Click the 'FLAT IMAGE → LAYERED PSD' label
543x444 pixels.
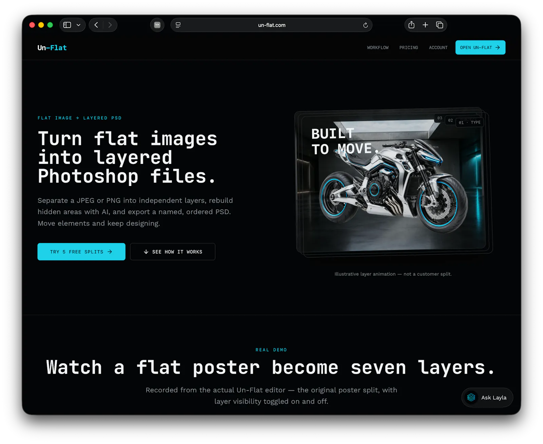[79, 118]
